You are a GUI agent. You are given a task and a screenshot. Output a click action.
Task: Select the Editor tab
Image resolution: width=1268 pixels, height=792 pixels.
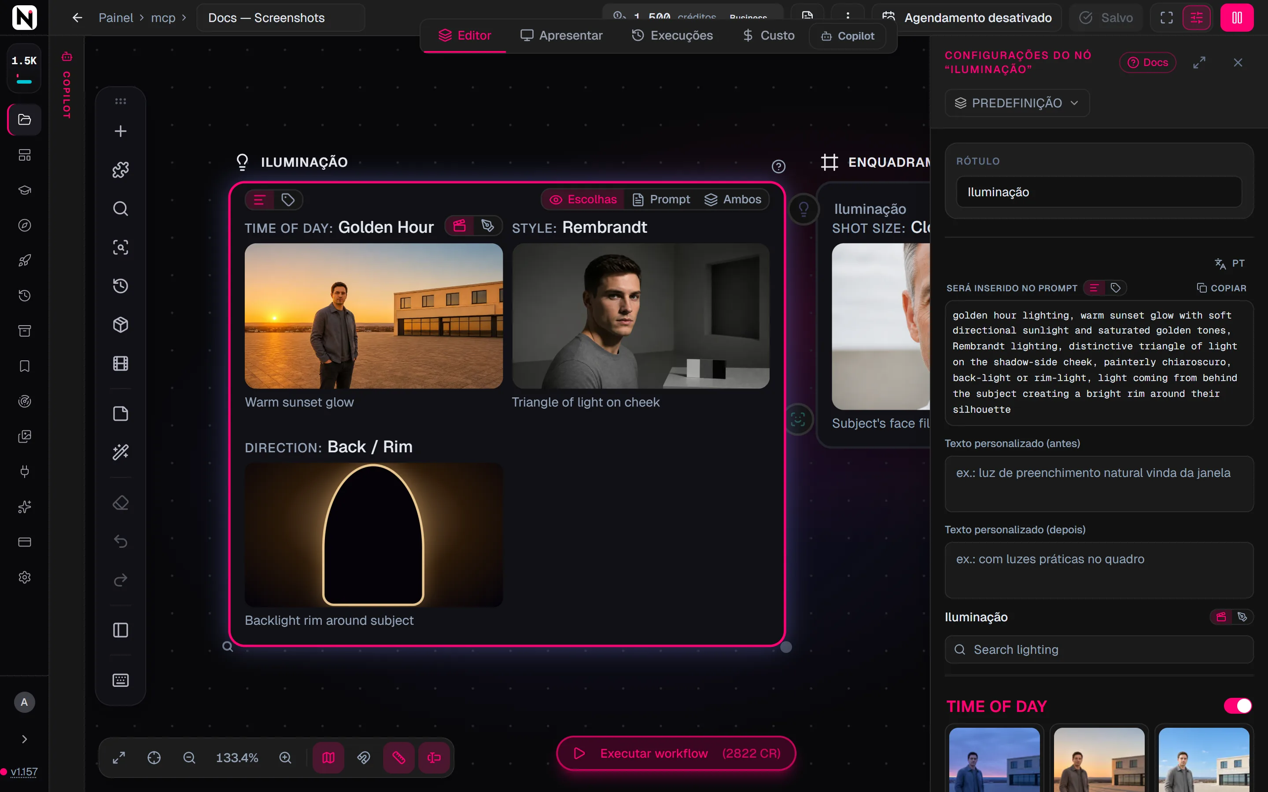coord(465,36)
